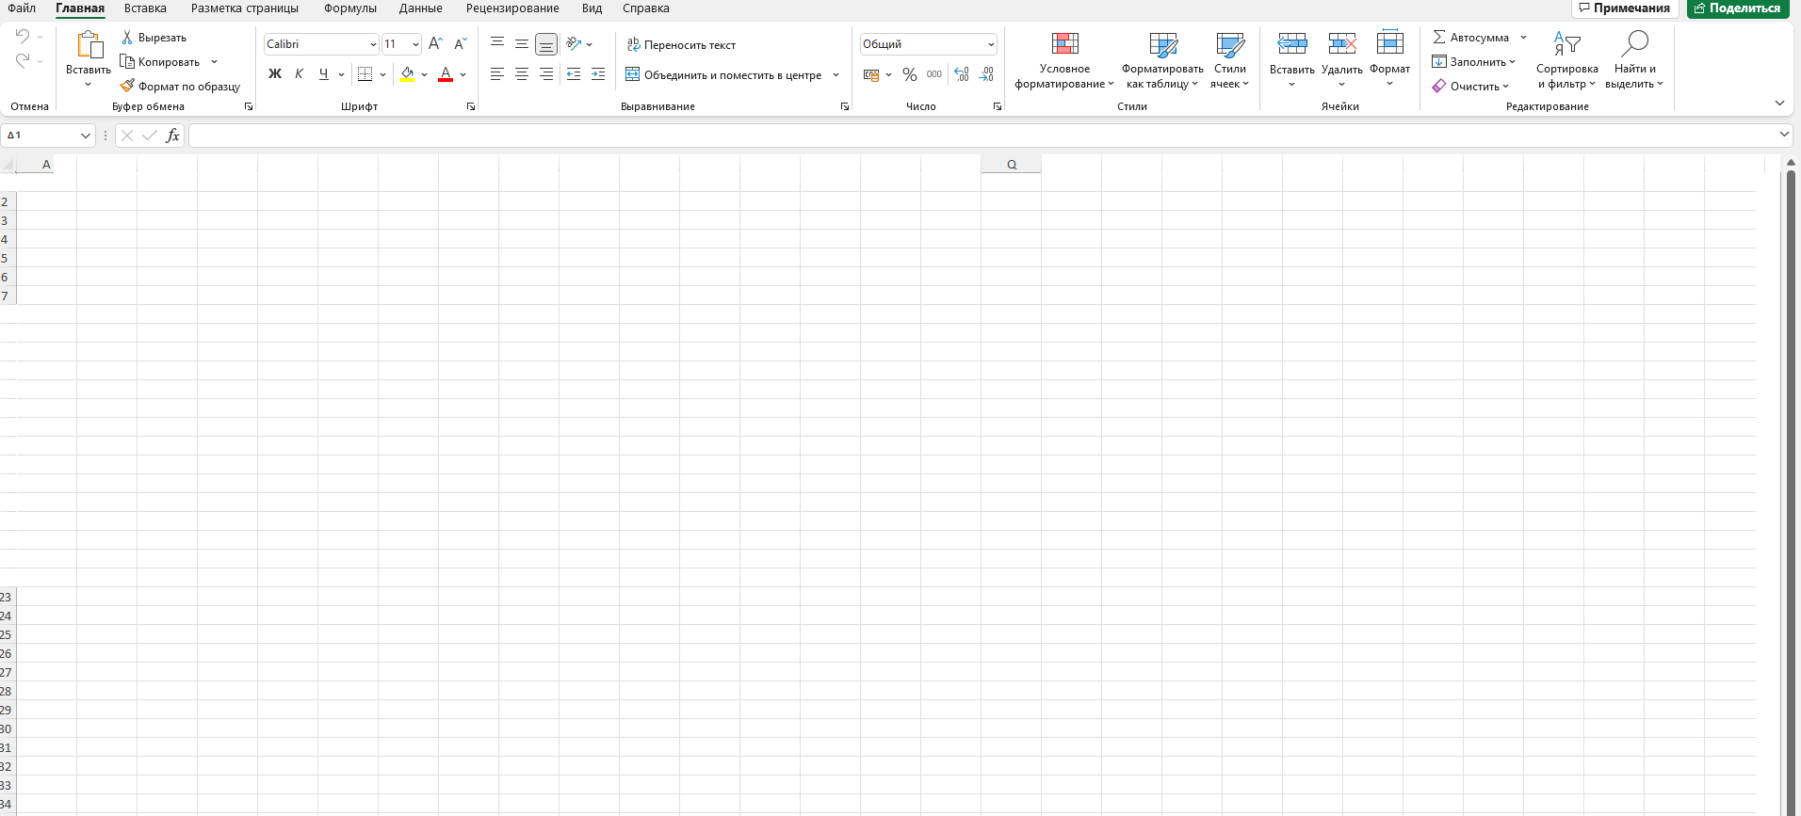Toggle Переносить текст wrap text
Screen dimensions: 1801x816
tap(682, 45)
